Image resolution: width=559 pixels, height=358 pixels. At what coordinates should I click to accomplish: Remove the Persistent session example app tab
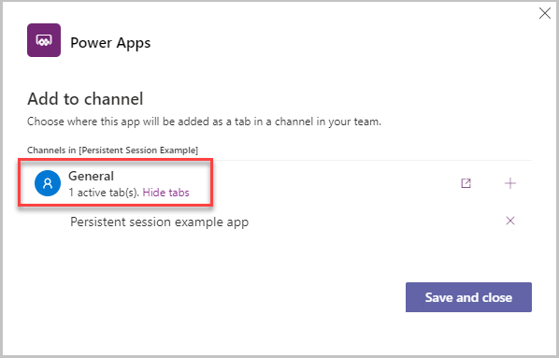click(510, 221)
